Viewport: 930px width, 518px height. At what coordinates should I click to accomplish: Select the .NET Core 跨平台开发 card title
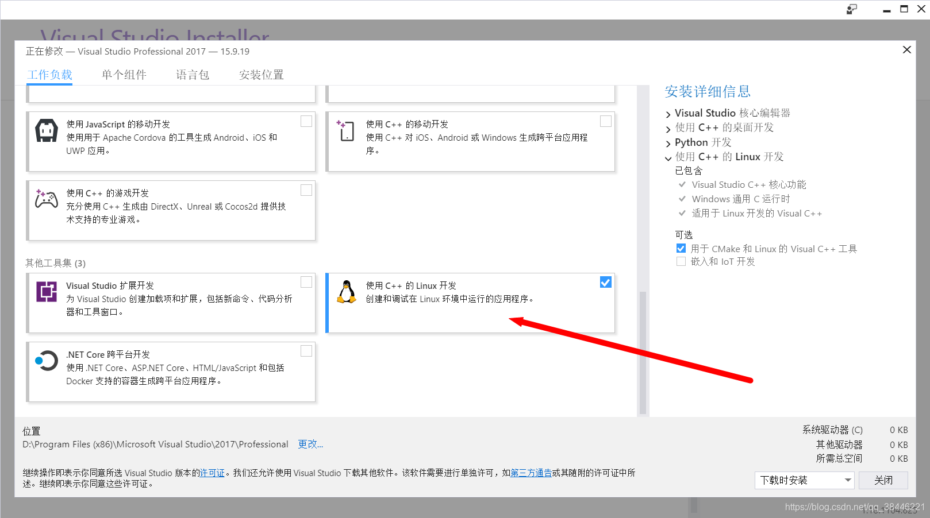[x=108, y=354]
